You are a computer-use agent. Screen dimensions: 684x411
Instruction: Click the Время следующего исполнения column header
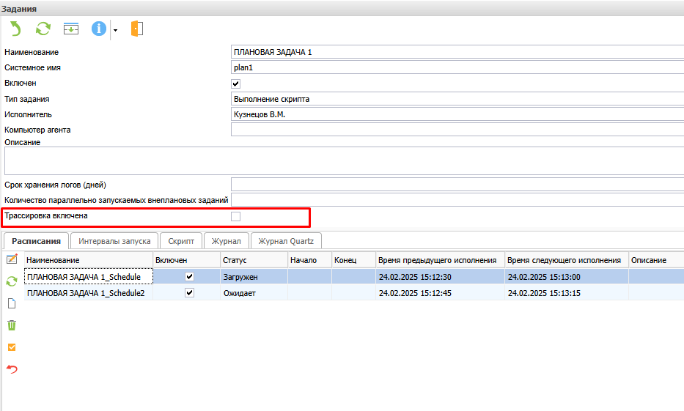tap(564, 260)
